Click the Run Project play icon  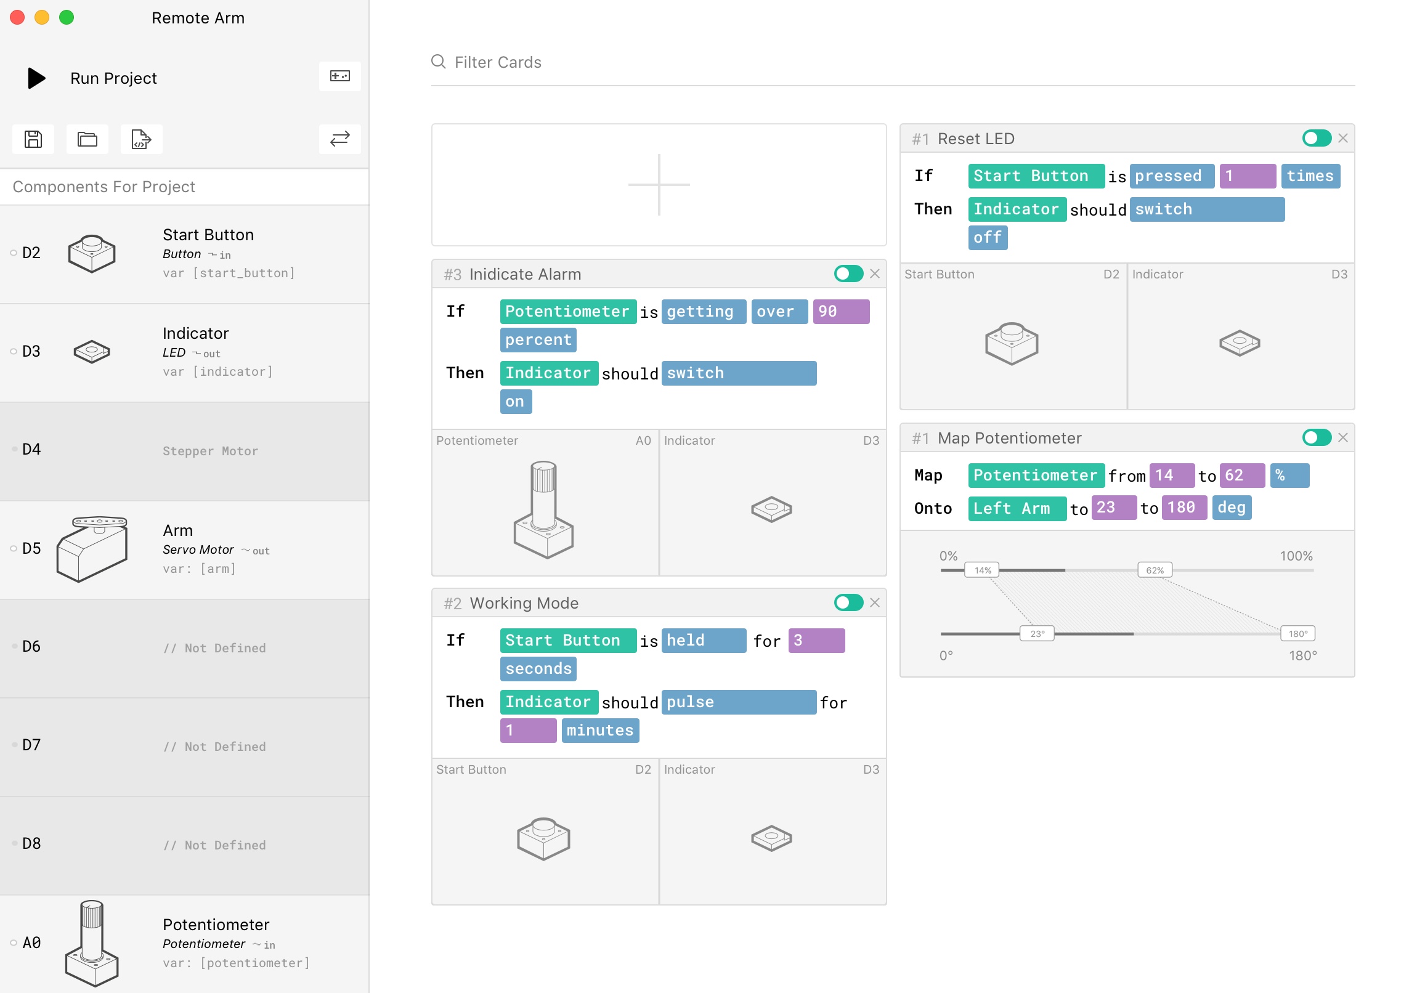pyautogui.click(x=36, y=78)
